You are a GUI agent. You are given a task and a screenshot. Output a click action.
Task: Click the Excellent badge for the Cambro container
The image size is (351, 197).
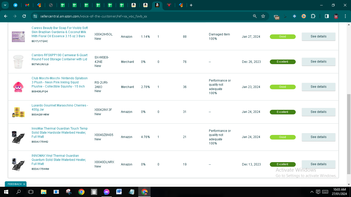click(x=283, y=62)
